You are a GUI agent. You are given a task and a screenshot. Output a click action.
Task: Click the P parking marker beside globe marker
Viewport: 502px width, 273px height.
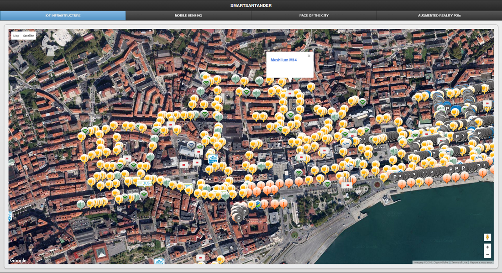245,212
